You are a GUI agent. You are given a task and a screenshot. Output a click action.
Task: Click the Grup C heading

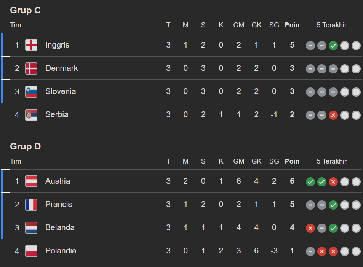[x=25, y=10]
